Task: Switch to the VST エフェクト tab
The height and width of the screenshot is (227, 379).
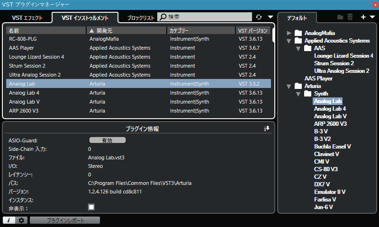Action: click(27, 18)
